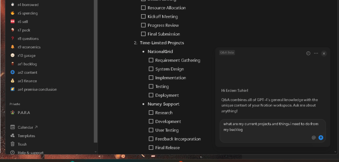Click sidebar scrollbar down arrow

click(x=96, y=152)
